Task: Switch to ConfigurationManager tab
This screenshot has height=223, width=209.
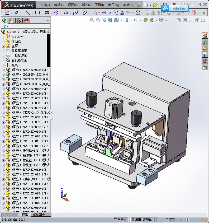Action: click(19, 21)
